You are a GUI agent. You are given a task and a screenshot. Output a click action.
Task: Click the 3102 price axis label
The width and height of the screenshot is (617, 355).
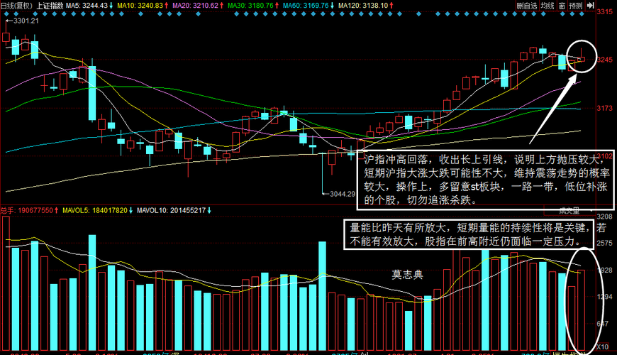[x=605, y=155]
